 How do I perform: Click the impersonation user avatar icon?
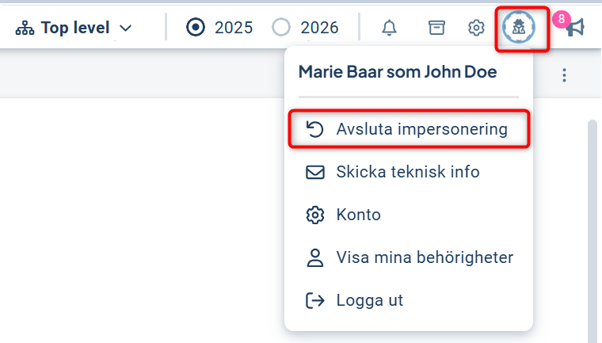coord(519,28)
